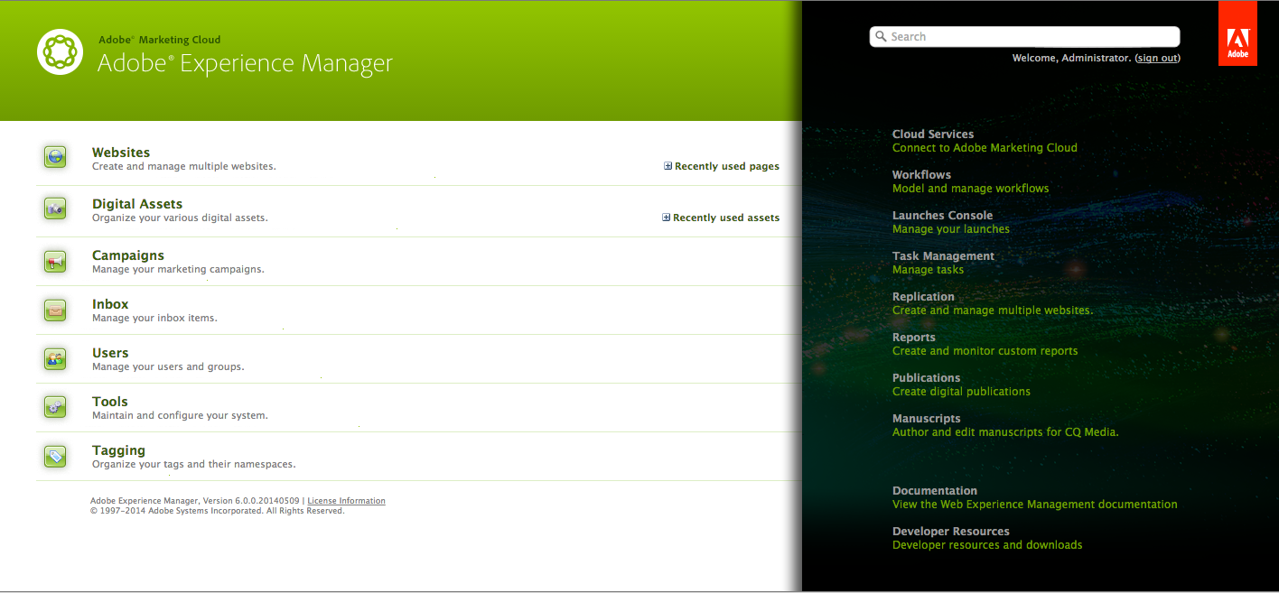Viewport: 1279px width, 593px height.
Task: Click 'Organize your various digital assets.' text
Action: pos(180,218)
